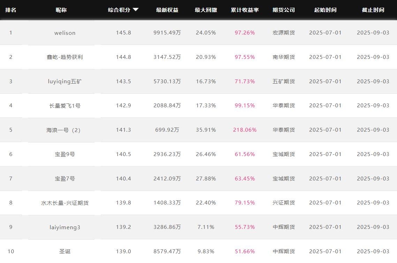This screenshot has height=263, width=397.
Task: Click company 兴证期货 in company column
Action: click(x=284, y=202)
